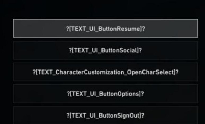Select the widest-labeled OpenCharSelect menu row
The image size is (205, 124).
[106, 72]
